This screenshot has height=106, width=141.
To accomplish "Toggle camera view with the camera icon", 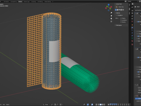I will coord(111,19).
